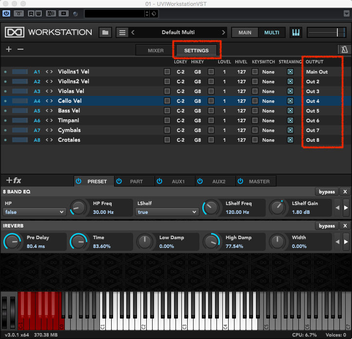Open the preset browser folder icon
Screen dimensions: 352x339
105,33
